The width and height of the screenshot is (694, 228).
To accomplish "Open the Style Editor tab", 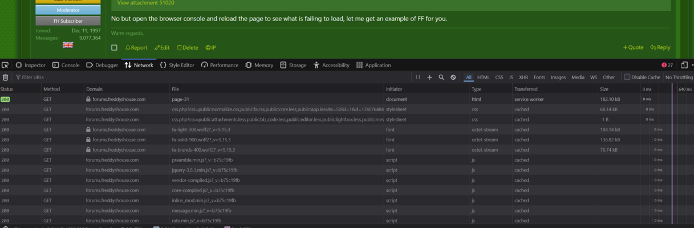I will [x=177, y=65].
